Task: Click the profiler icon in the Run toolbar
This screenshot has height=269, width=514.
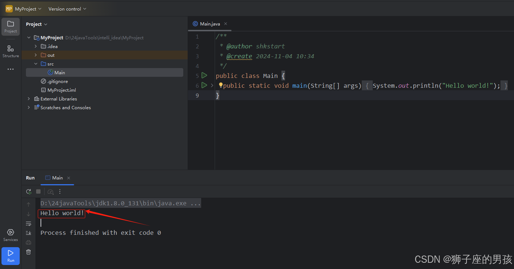Action: point(51,191)
